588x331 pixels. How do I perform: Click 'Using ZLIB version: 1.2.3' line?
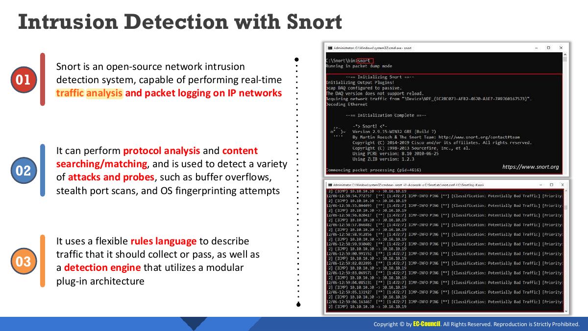383,159
